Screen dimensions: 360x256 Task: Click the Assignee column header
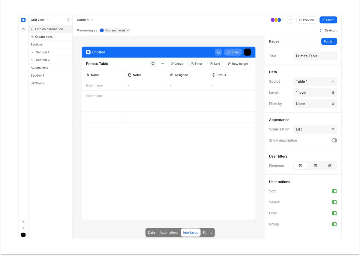tap(188, 75)
